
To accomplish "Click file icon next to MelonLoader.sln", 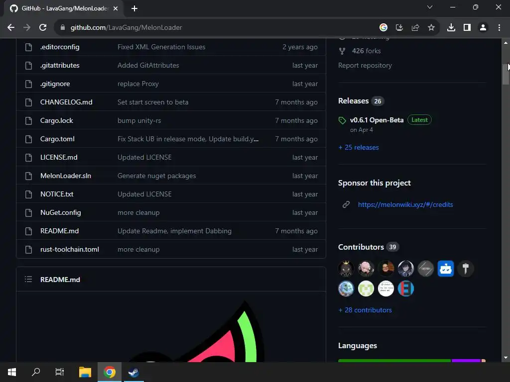I will (28, 176).
